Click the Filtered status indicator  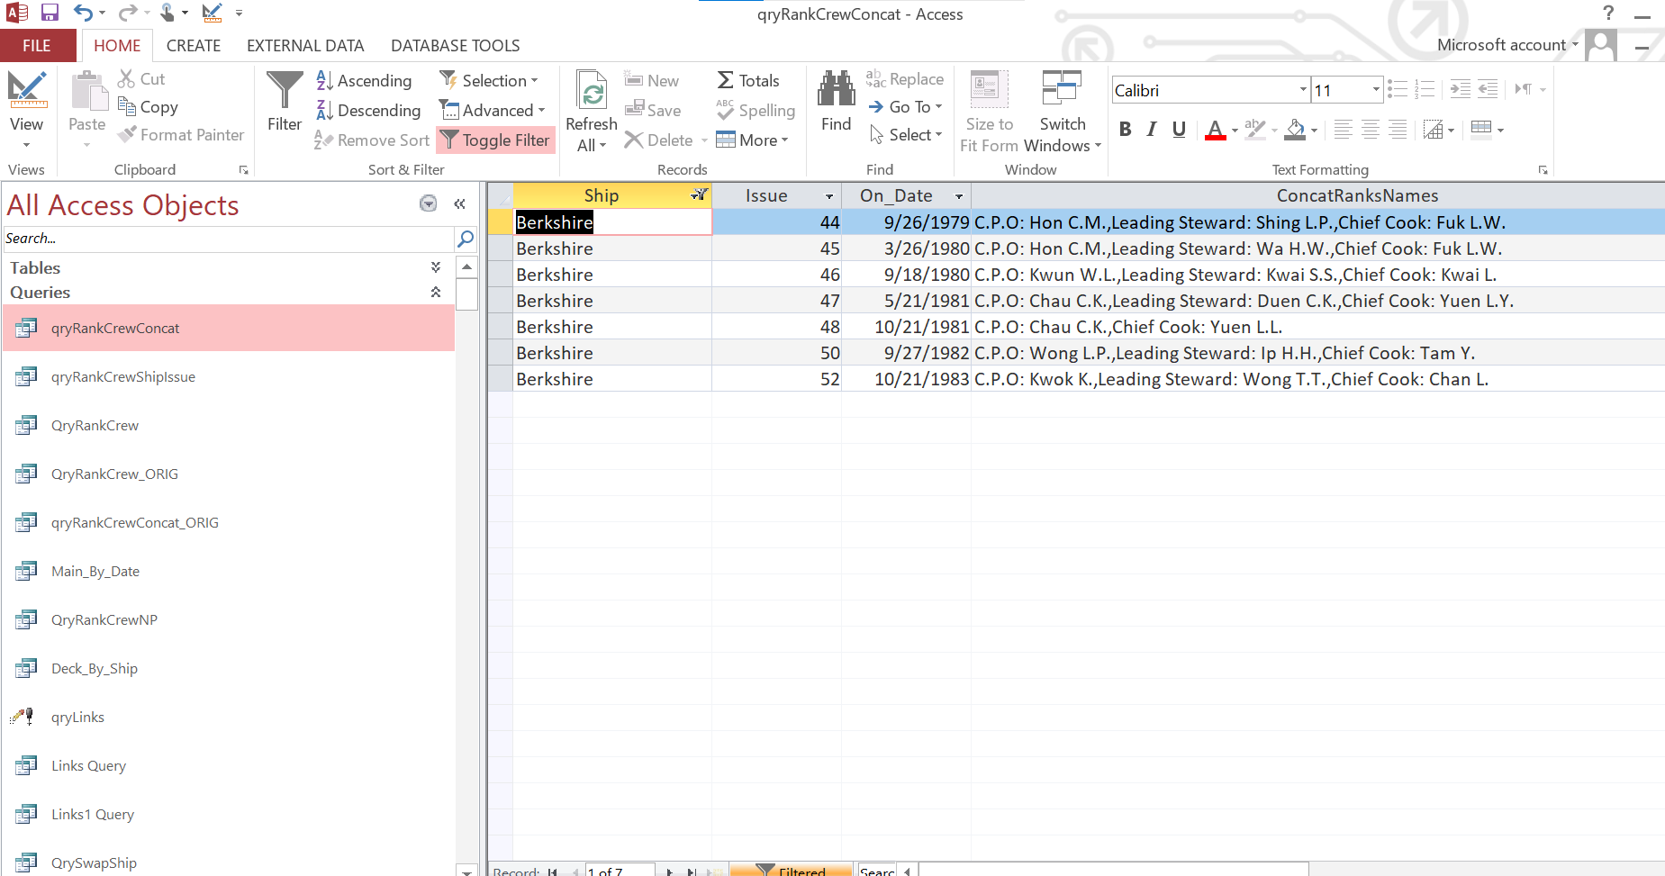tap(791, 870)
